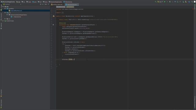Image resolution: width=196 pixels, height=110 pixels.
Task: Open the SDK Manager icon
Action: 186,2
